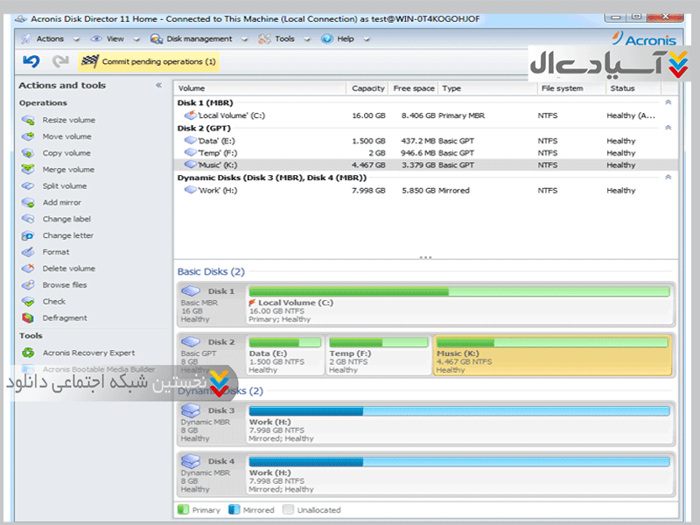
Task: Click the Format operation icon
Action: [27, 252]
